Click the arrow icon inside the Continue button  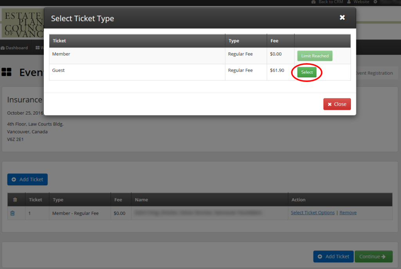coord(383,256)
